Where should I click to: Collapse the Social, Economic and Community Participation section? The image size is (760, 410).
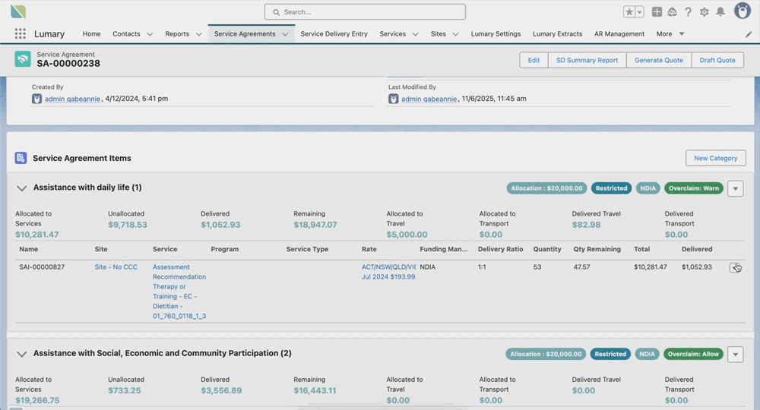pyautogui.click(x=21, y=354)
